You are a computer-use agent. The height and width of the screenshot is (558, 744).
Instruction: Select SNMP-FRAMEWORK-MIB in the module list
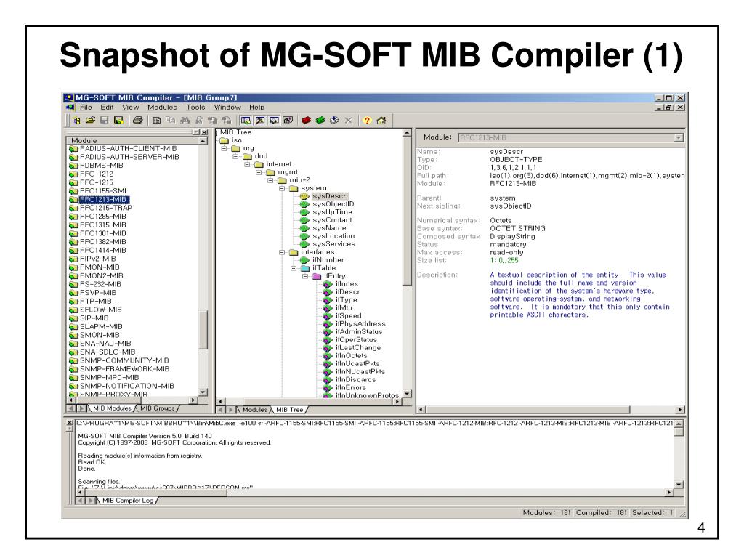pos(125,368)
